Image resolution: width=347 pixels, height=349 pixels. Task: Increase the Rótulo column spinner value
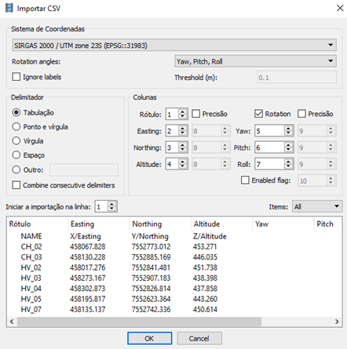click(182, 111)
